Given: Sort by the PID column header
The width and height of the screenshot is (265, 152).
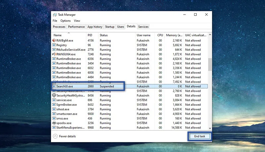Looking at the screenshot, I should point(92,35).
